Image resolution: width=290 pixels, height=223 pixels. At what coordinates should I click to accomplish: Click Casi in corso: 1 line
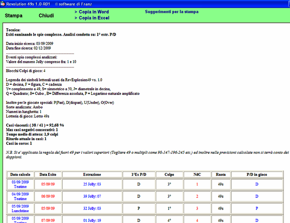pyautogui.click(x=19, y=143)
